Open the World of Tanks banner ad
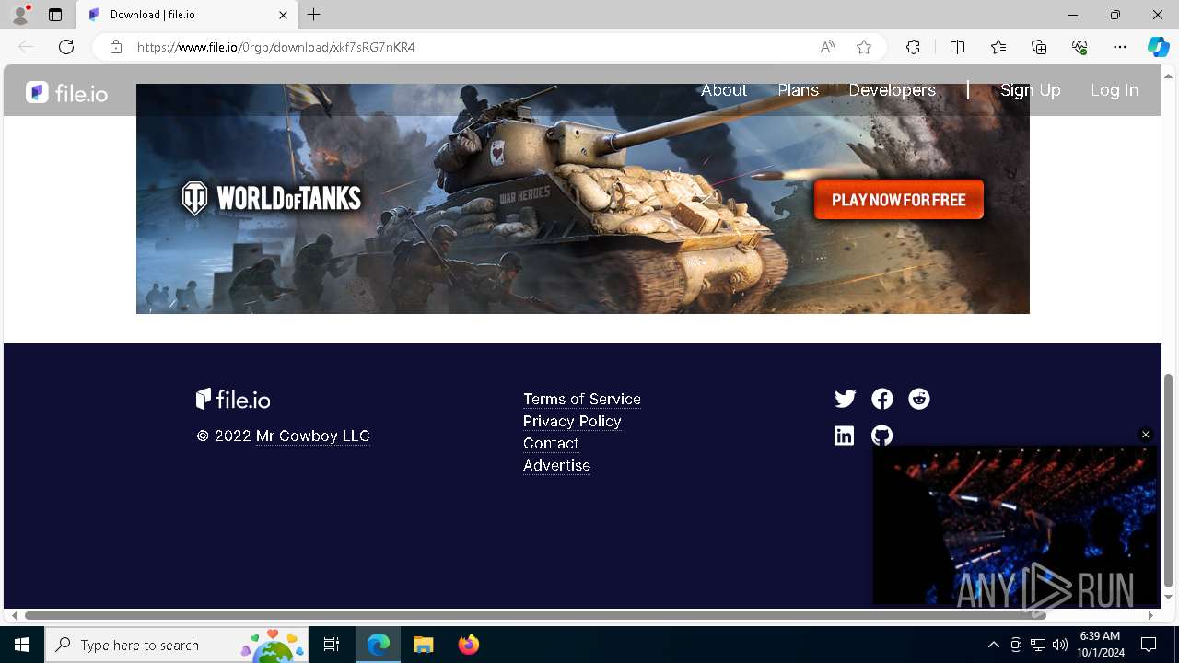1179x663 pixels. [x=583, y=199]
